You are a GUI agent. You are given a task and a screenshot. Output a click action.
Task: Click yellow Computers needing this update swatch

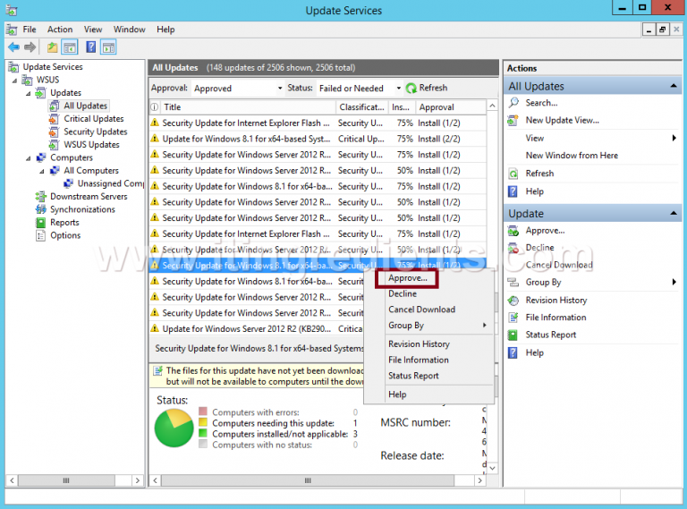203,422
